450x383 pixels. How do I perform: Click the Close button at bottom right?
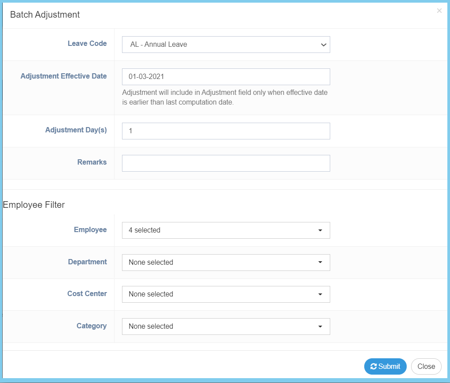[x=426, y=366]
